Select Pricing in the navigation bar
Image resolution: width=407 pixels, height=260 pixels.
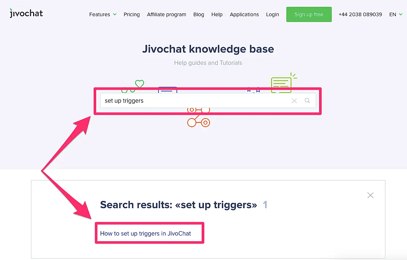[x=131, y=14]
